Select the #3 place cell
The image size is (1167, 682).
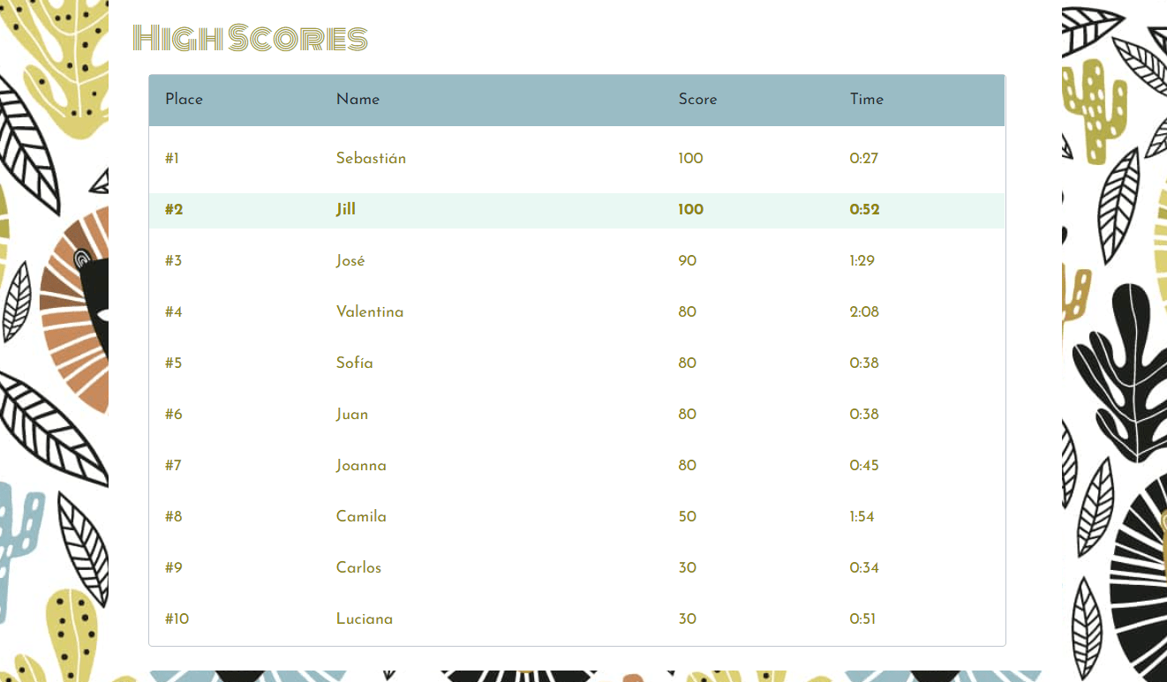174,261
